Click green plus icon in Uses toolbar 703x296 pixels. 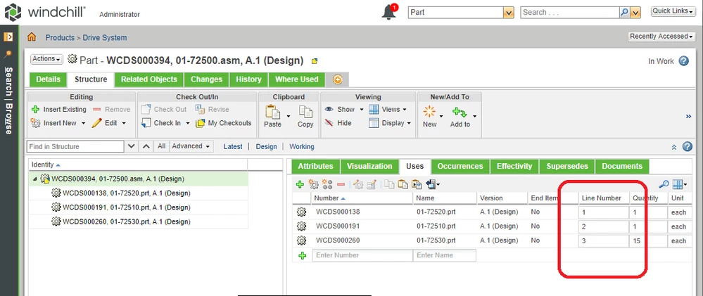300,184
